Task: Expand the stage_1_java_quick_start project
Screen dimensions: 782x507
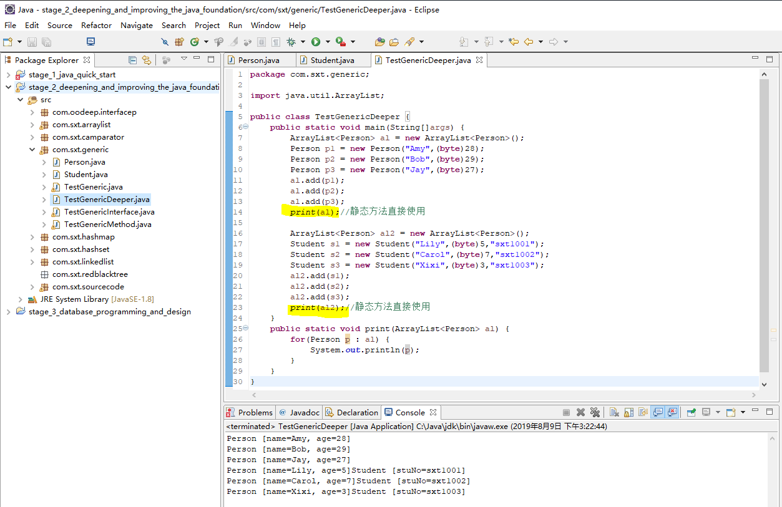Action: pos(8,75)
